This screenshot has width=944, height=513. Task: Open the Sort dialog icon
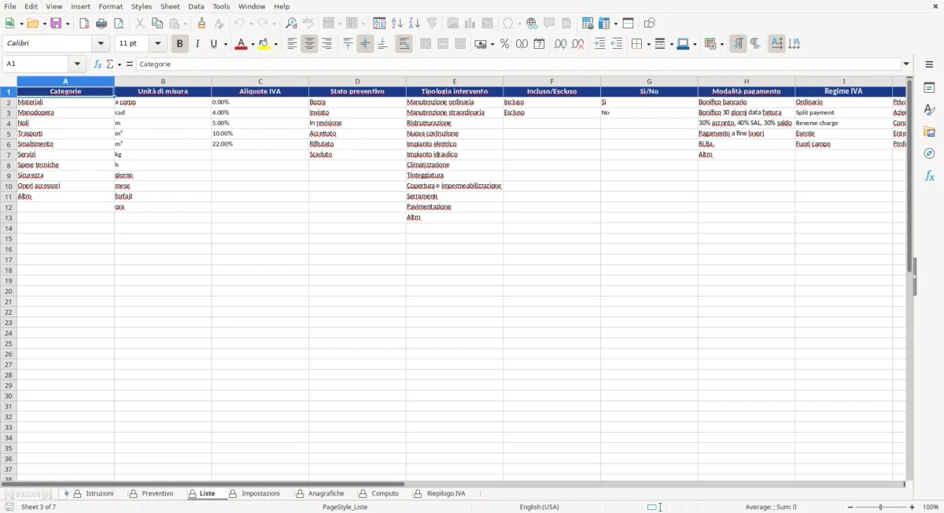click(x=379, y=24)
